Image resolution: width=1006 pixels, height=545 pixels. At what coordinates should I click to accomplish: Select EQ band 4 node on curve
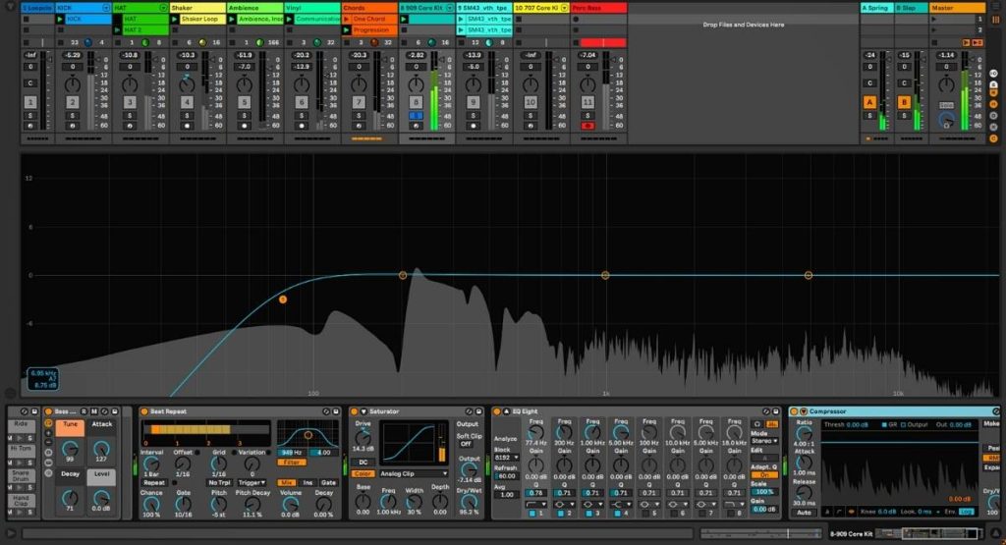[x=809, y=275]
